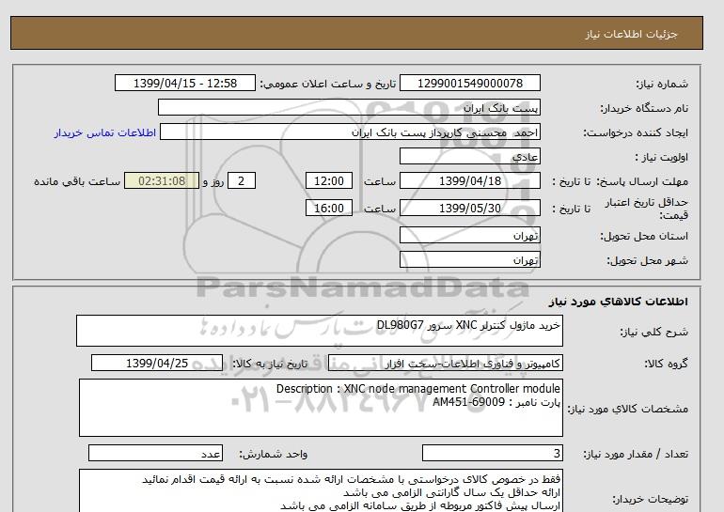Click the validity time field 16:00
Screen dimensions: 724x512
(329, 208)
